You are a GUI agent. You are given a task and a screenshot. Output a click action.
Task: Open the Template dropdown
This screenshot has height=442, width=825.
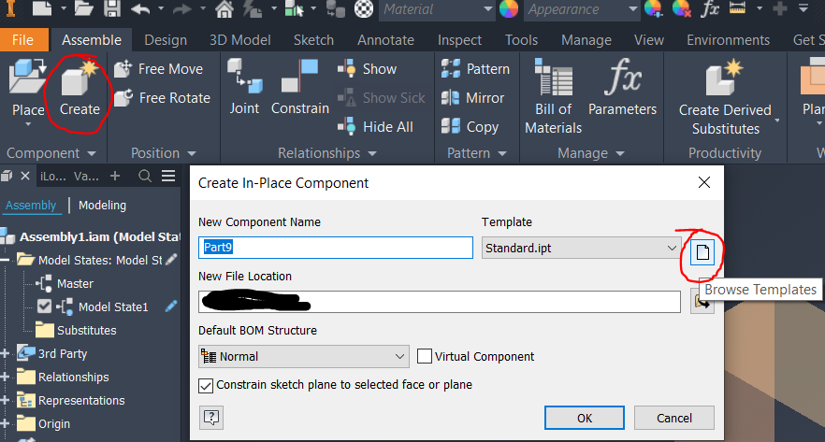pyautogui.click(x=581, y=249)
